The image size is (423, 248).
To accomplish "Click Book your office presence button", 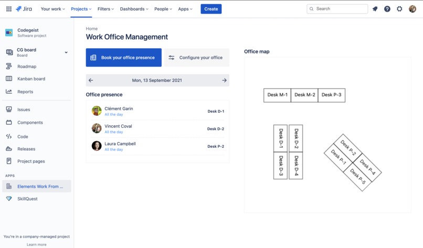I will coord(123,58).
